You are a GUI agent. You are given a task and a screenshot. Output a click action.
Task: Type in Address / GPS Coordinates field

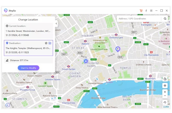(x=139, y=19)
